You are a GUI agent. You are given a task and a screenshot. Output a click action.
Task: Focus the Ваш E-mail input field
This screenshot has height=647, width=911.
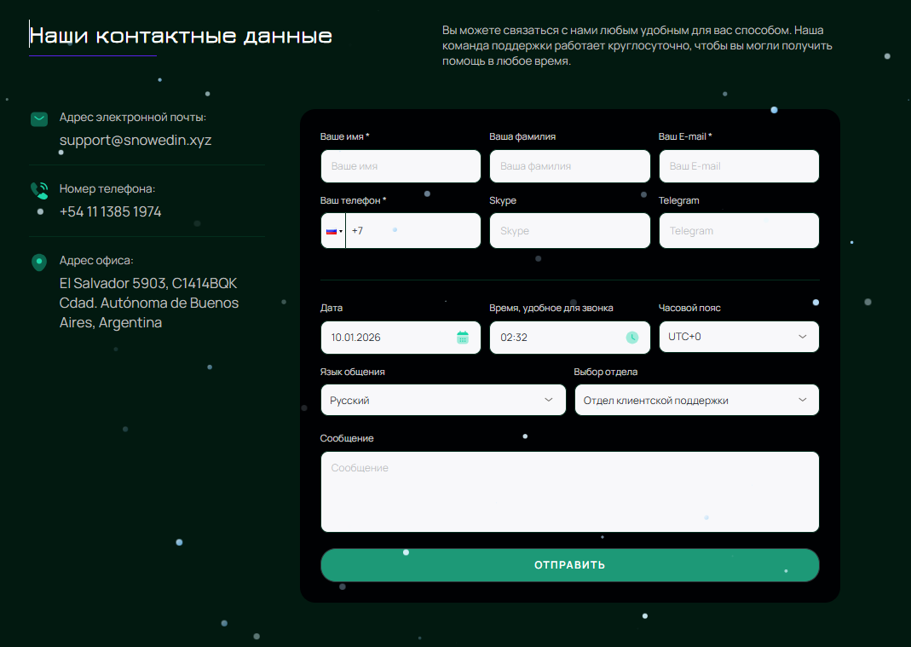pyautogui.click(x=739, y=166)
